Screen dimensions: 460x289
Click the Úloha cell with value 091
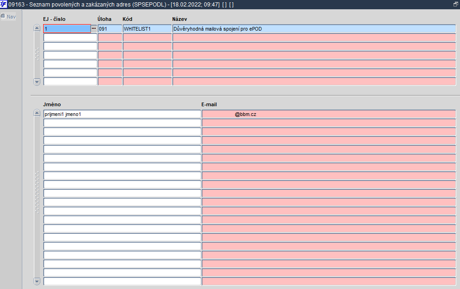pos(110,29)
